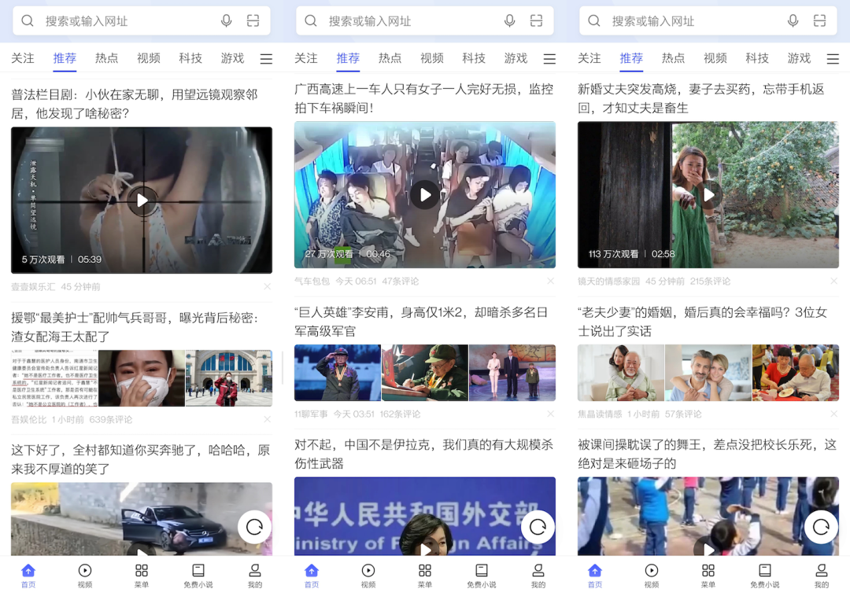Viewport: 850px width, 600px height.
Task: Dismiss the 广西高速 video card with its X
Action: point(551,281)
